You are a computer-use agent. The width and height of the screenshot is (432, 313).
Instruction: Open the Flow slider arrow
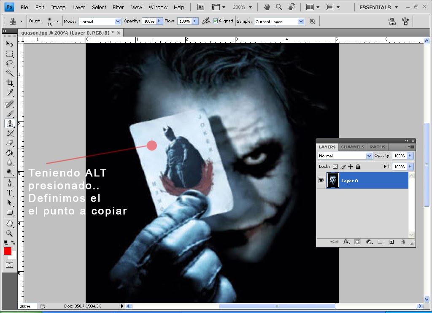(x=194, y=21)
